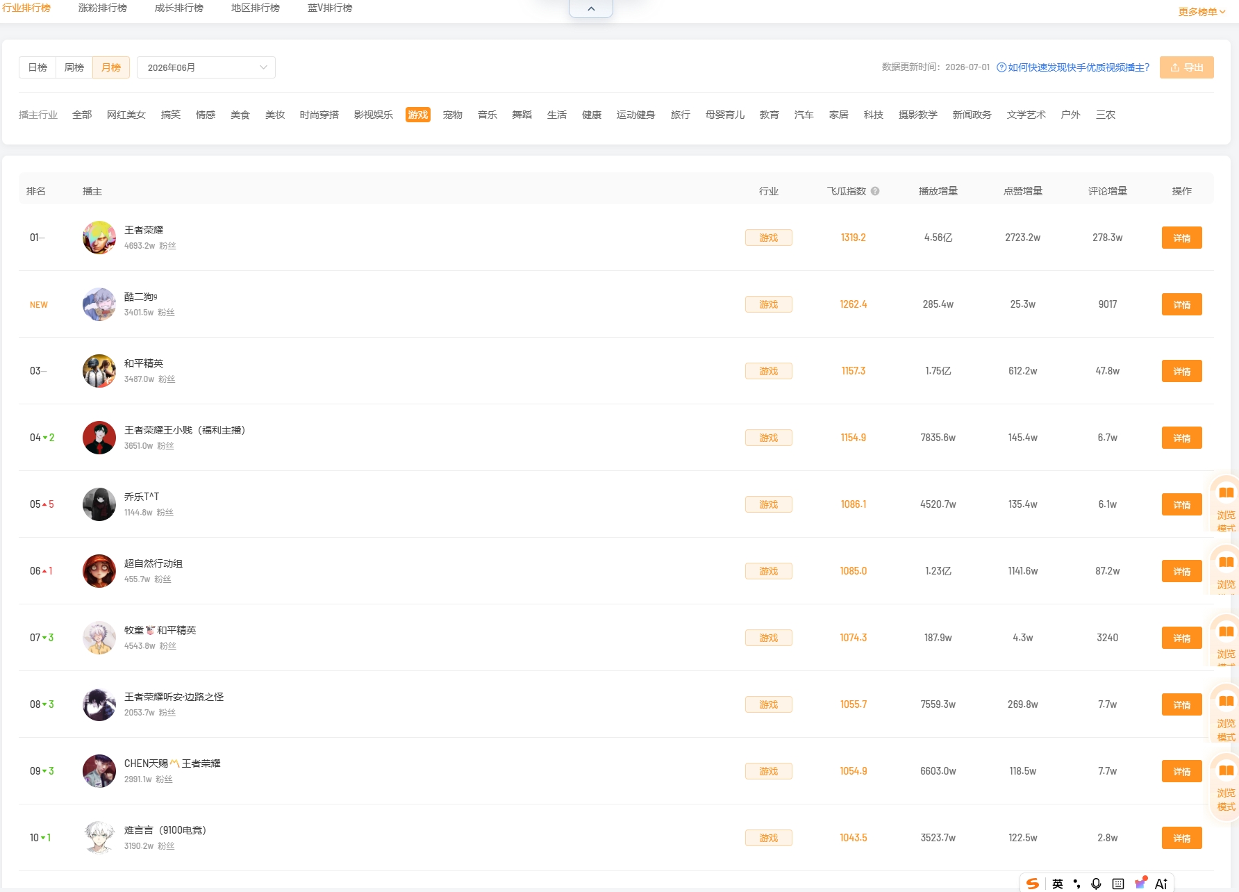The image size is (1239, 892).
Task: Filter by 网红美女 industry
Action: point(126,115)
